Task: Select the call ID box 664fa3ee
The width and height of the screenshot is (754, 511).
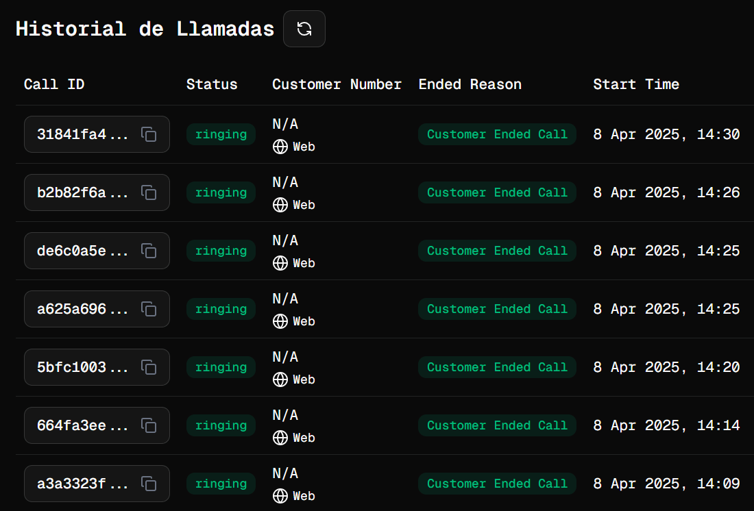Action: pyautogui.click(x=97, y=425)
